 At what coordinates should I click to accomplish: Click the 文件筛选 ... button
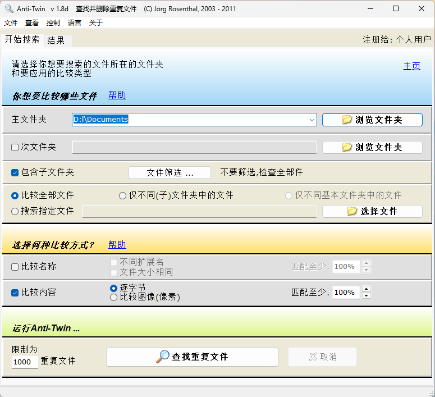pyautogui.click(x=170, y=173)
